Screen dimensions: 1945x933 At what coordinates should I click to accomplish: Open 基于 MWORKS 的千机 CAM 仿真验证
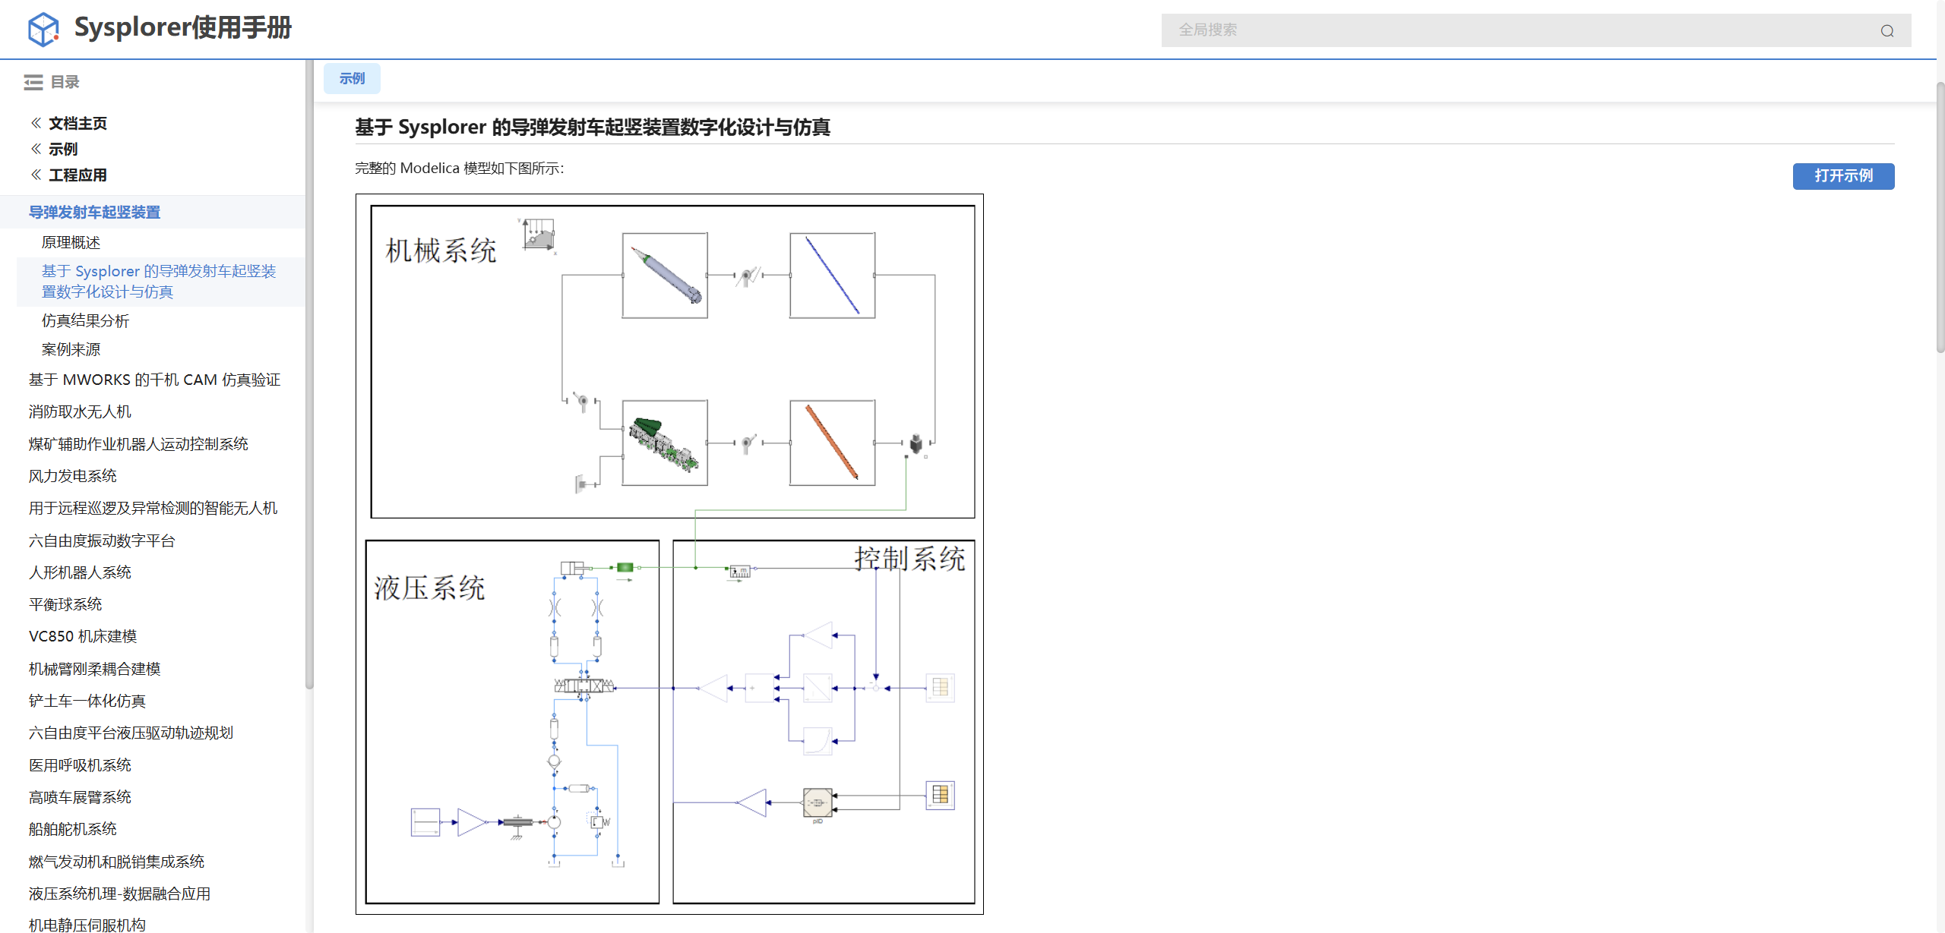(x=155, y=380)
